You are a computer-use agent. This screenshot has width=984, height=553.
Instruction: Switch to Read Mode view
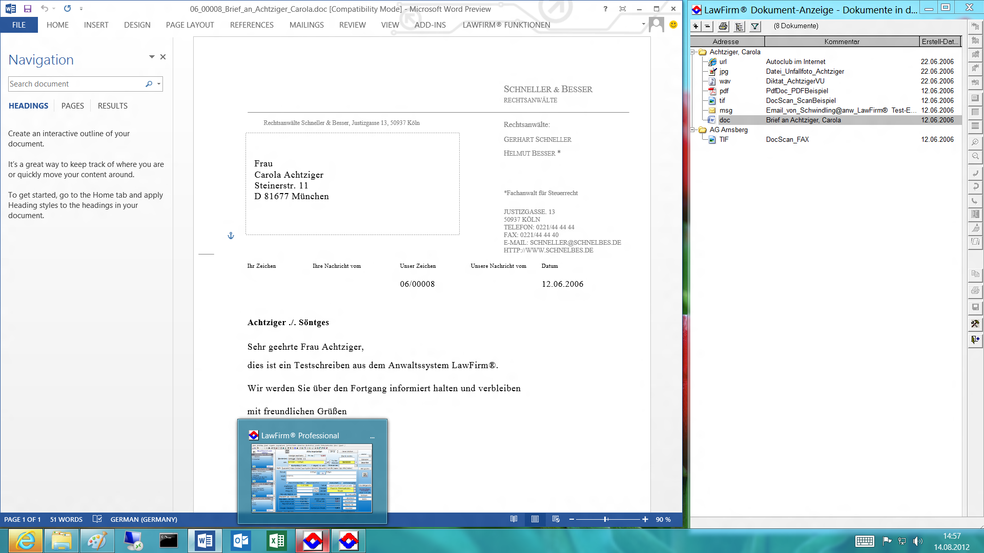(x=514, y=519)
